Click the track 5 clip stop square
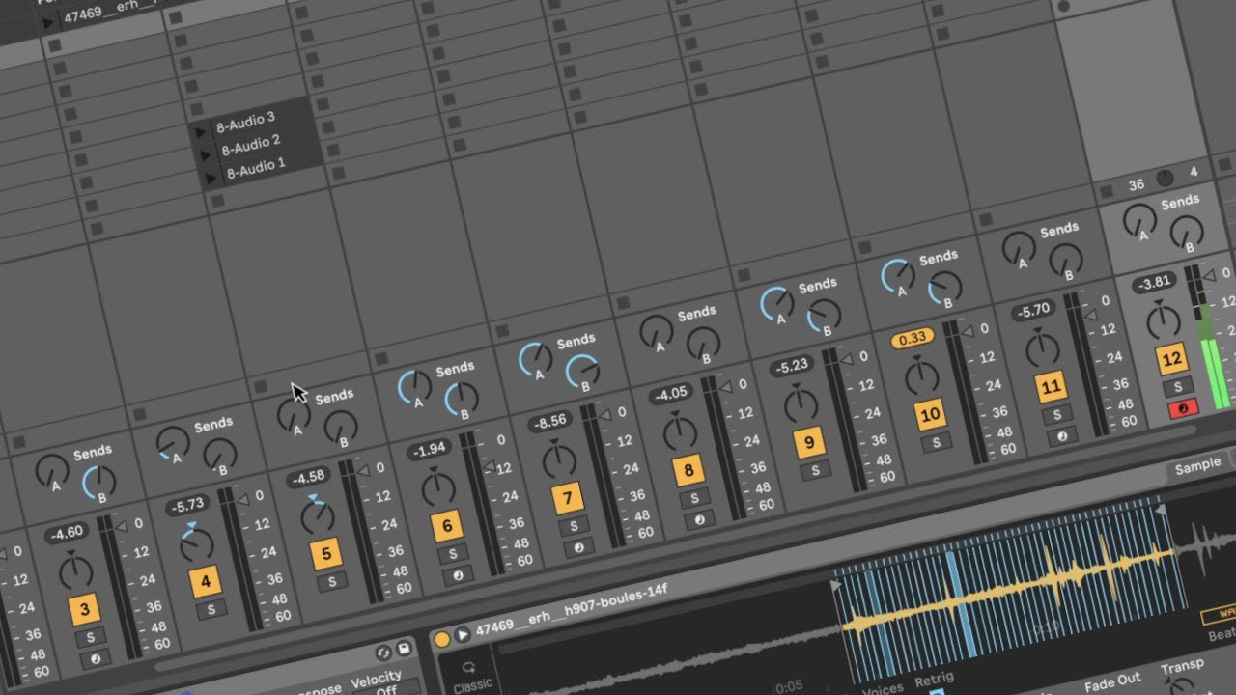Image resolution: width=1236 pixels, height=695 pixels. coord(260,386)
